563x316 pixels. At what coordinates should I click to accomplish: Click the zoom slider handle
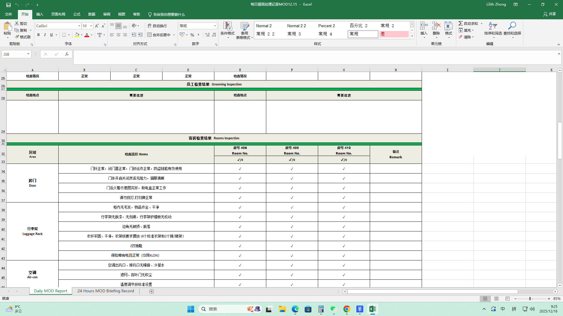[x=530, y=299]
